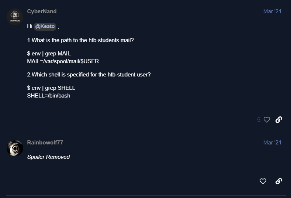Open the CyberNand username profile link
Viewport: 291px width, 198px height.
click(x=42, y=11)
